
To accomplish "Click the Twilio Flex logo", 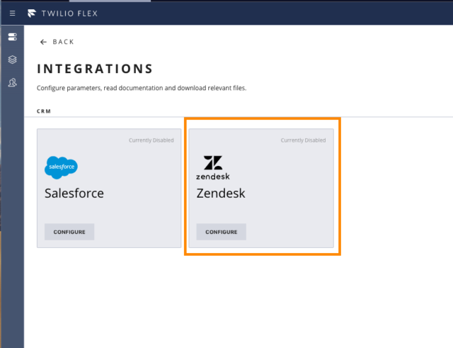I will point(32,13).
